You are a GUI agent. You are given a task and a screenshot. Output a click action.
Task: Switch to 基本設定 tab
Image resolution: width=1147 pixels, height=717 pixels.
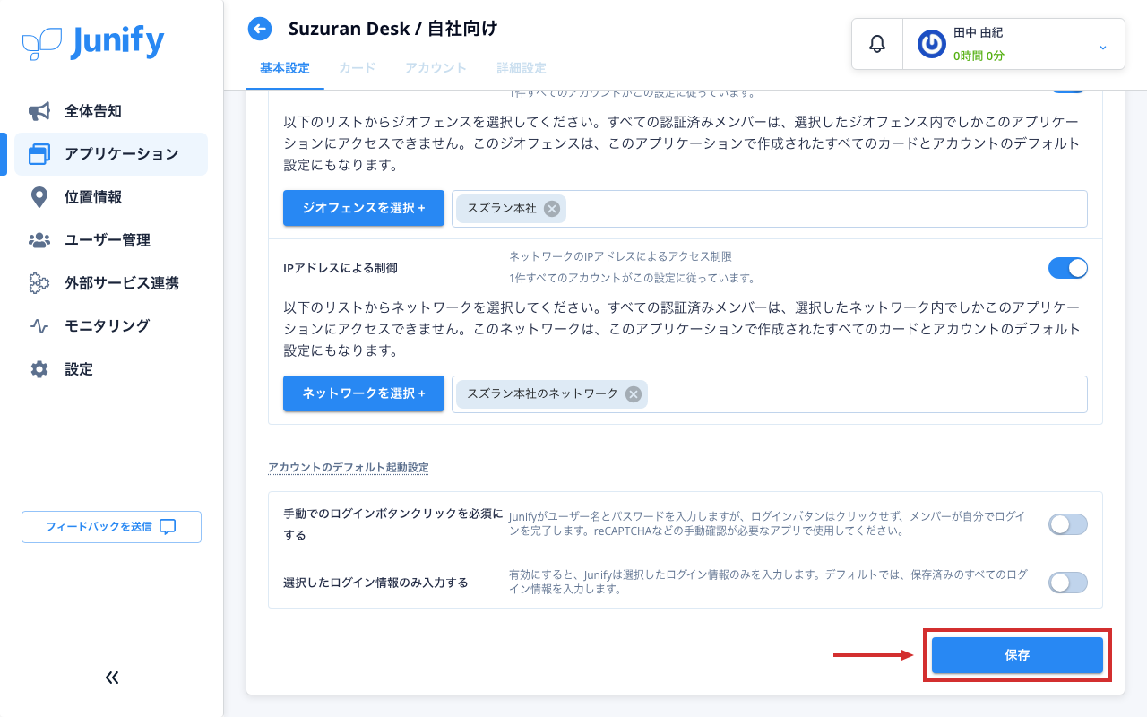click(x=285, y=68)
